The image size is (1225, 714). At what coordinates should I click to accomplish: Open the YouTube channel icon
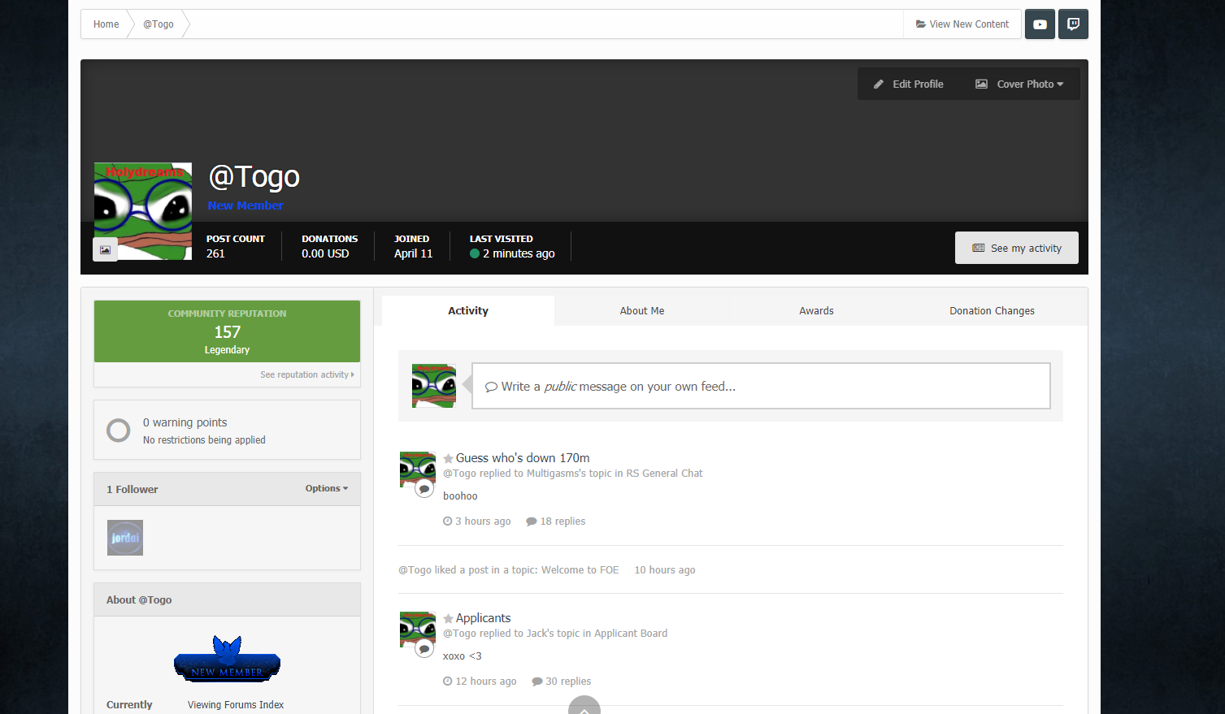pos(1040,24)
